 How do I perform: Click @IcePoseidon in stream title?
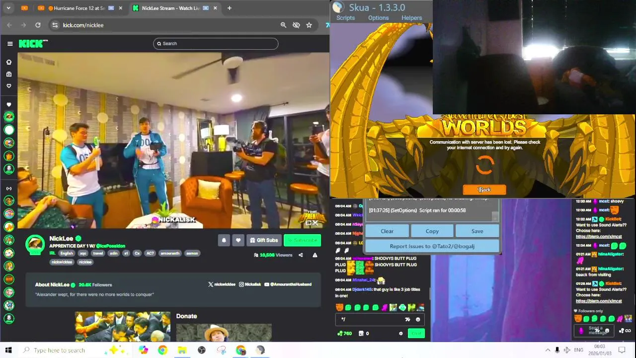point(111,246)
